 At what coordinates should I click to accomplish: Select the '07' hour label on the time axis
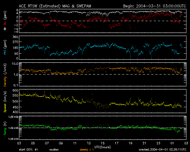[47, 143]
